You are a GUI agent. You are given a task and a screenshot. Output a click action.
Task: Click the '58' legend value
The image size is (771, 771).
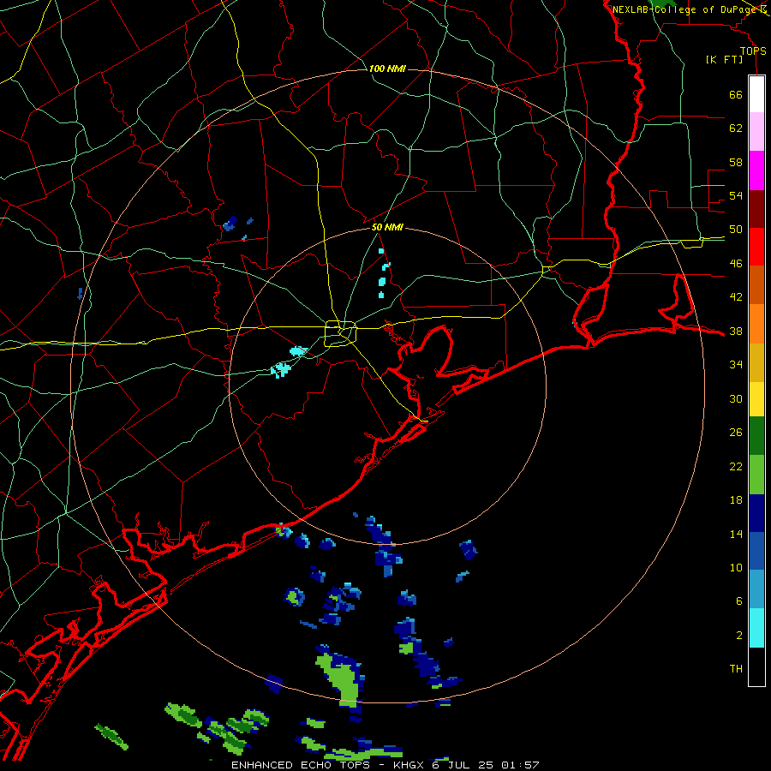(736, 162)
